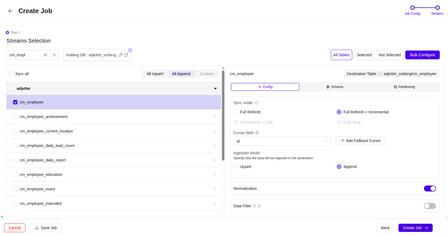The height and width of the screenshot is (236, 448).
Task: Check cm_employee_event checkbox
Action: click(x=15, y=189)
